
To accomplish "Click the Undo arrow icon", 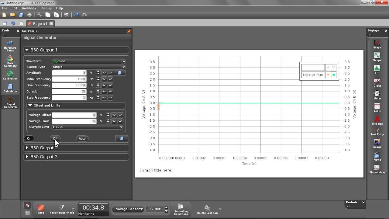I will tap(76, 15).
